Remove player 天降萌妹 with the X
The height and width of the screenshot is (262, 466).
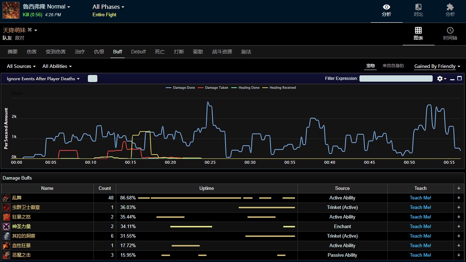pos(30,30)
